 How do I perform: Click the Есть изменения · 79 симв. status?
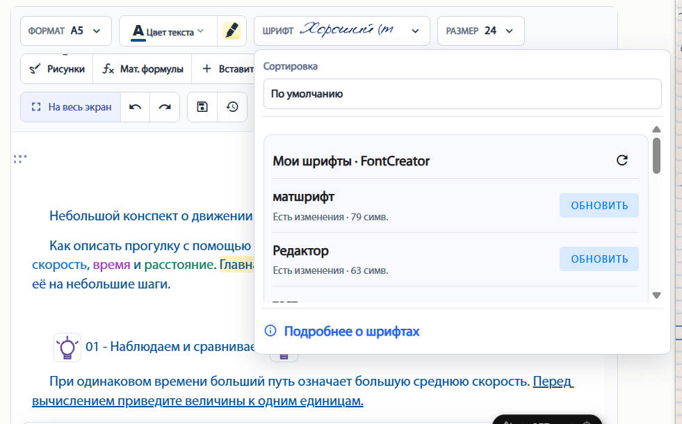pyautogui.click(x=330, y=217)
